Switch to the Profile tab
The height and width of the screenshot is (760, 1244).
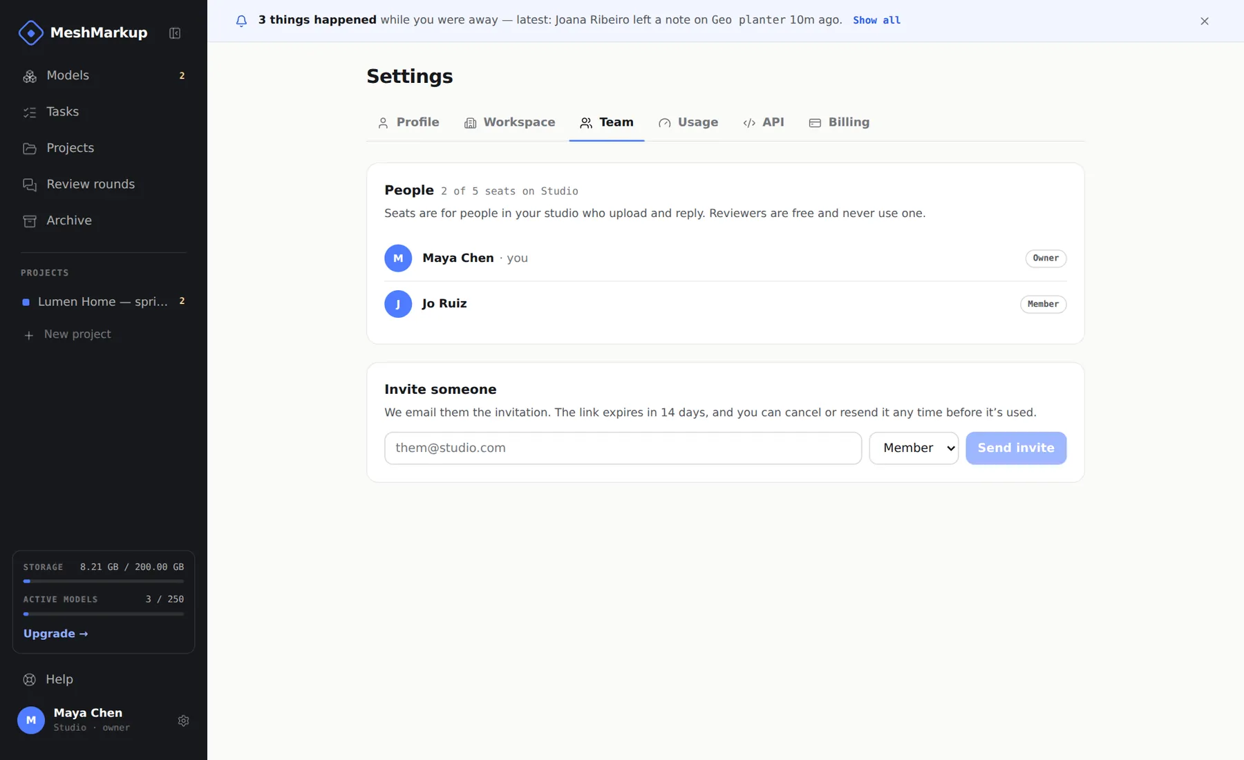[x=408, y=122]
